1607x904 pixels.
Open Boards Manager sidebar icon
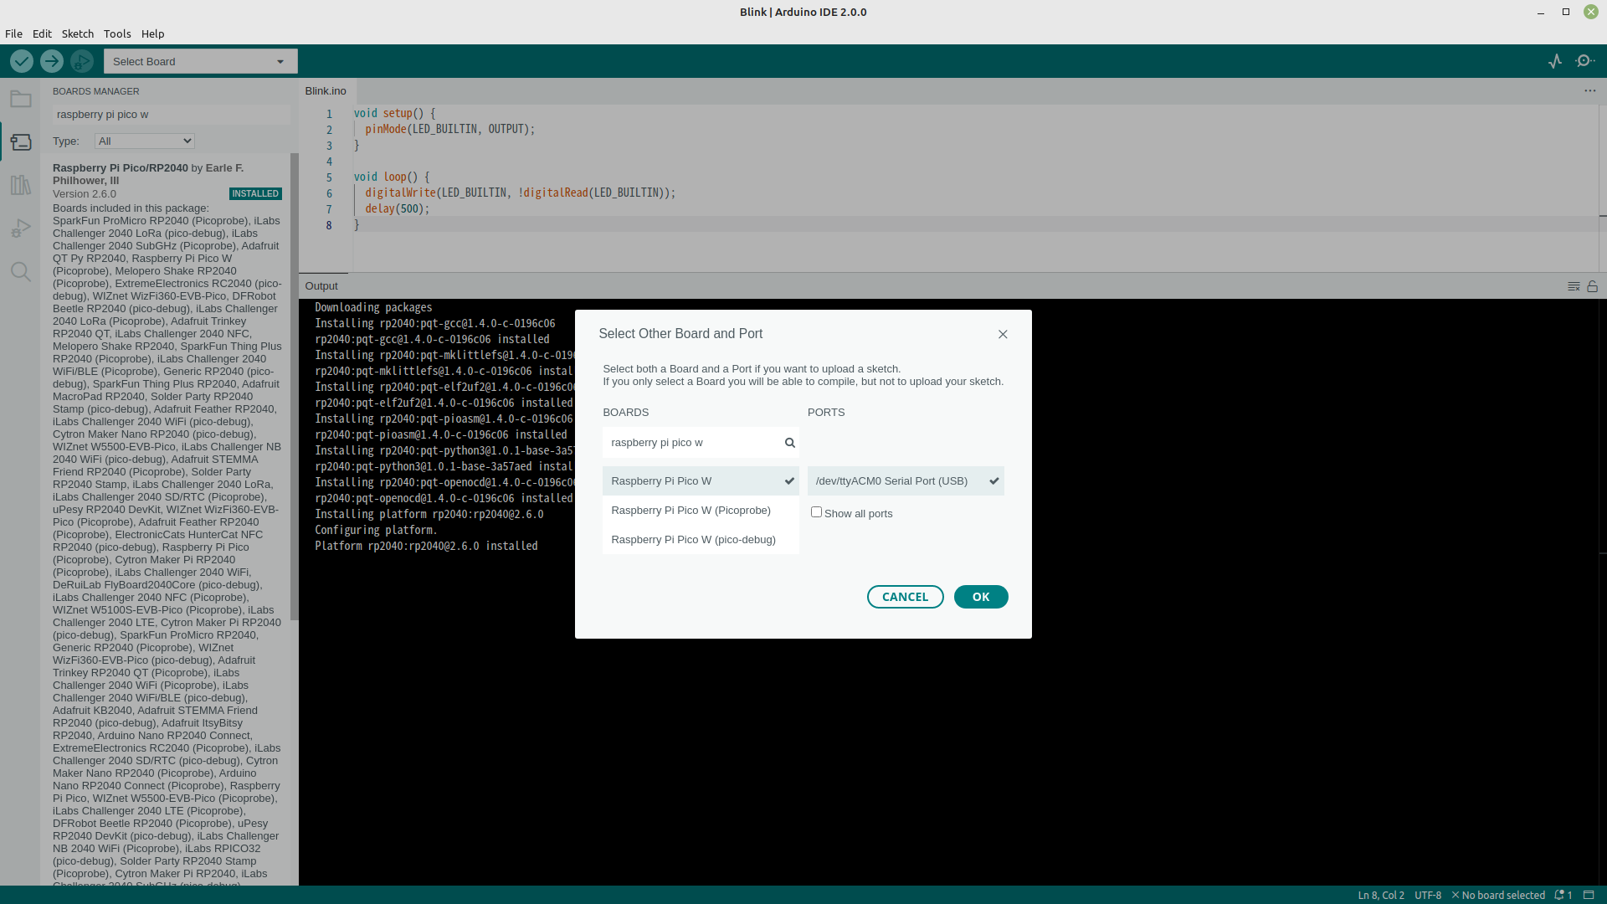[x=21, y=142]
